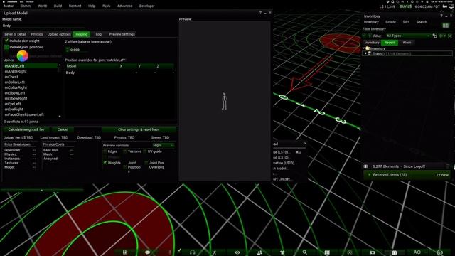Expand the Trash folder

[365, 54]
